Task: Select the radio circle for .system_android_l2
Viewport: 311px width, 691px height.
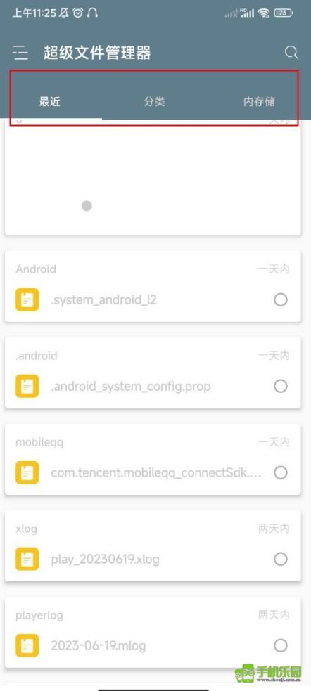Action: [x=281, y=300]
